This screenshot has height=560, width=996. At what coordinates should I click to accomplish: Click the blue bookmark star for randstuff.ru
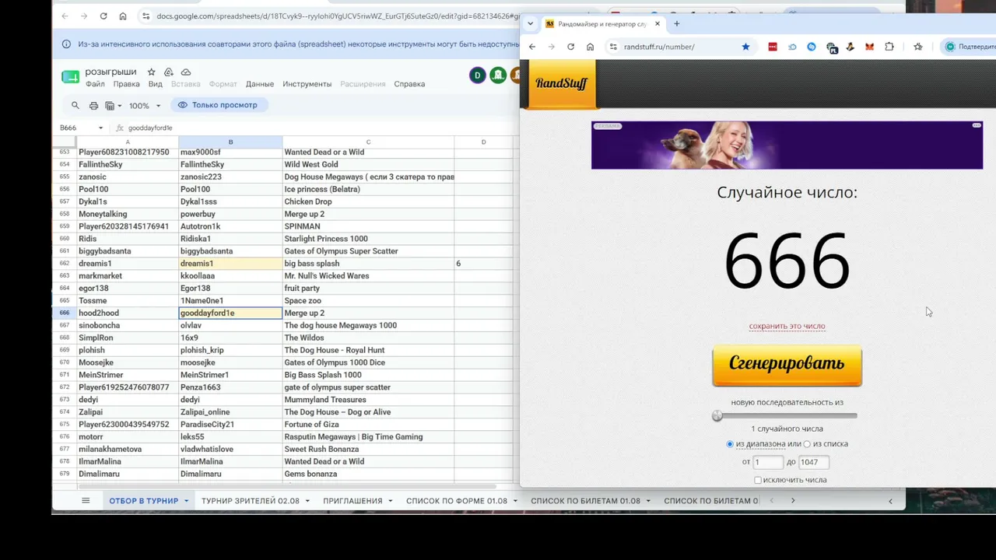745,47
